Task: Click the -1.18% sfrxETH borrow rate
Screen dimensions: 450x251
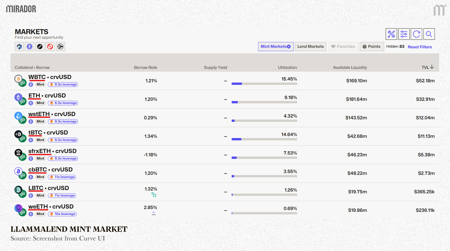Action: (x=151, y=155)
